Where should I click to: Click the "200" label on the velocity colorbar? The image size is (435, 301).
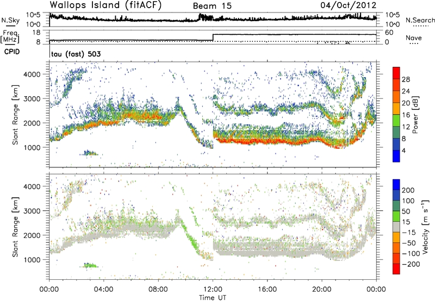(408, 190)
